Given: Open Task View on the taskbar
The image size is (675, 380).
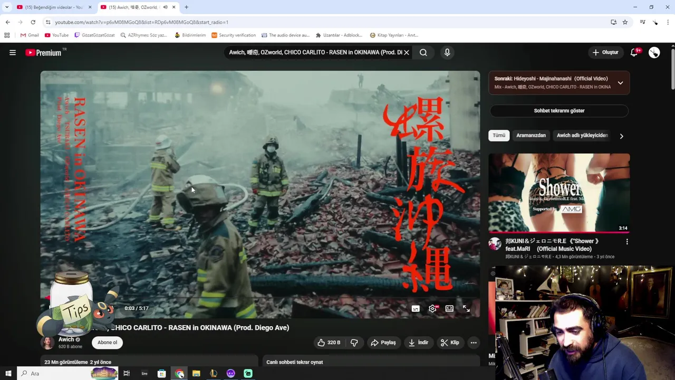Looking at the screenshot, I should click(127, 374).
